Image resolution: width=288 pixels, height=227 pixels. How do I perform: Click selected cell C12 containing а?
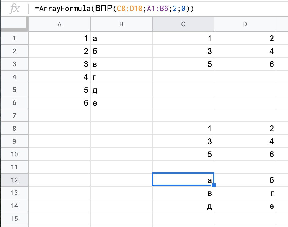tap(183, 179)
